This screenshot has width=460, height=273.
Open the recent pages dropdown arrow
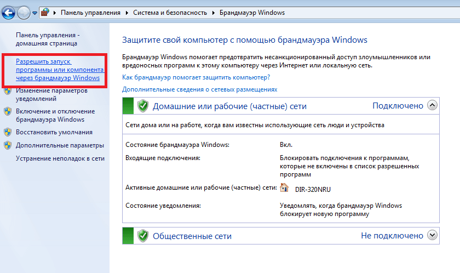point(34,13)
